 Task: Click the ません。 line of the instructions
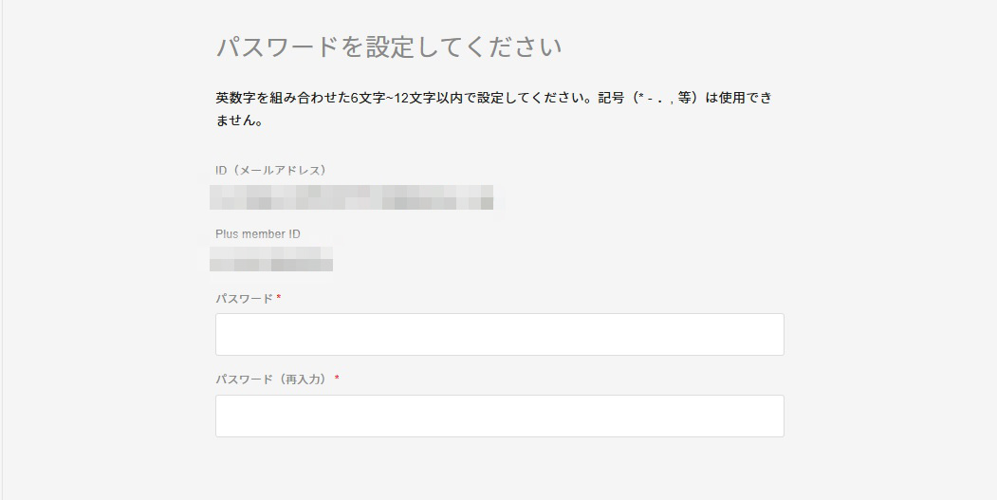tap(239, 121)
